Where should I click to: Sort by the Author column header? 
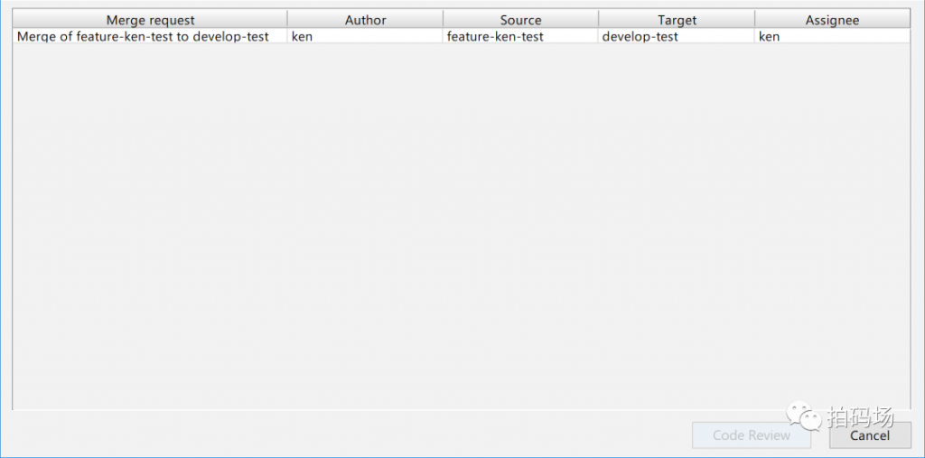[x=365, y=20]
